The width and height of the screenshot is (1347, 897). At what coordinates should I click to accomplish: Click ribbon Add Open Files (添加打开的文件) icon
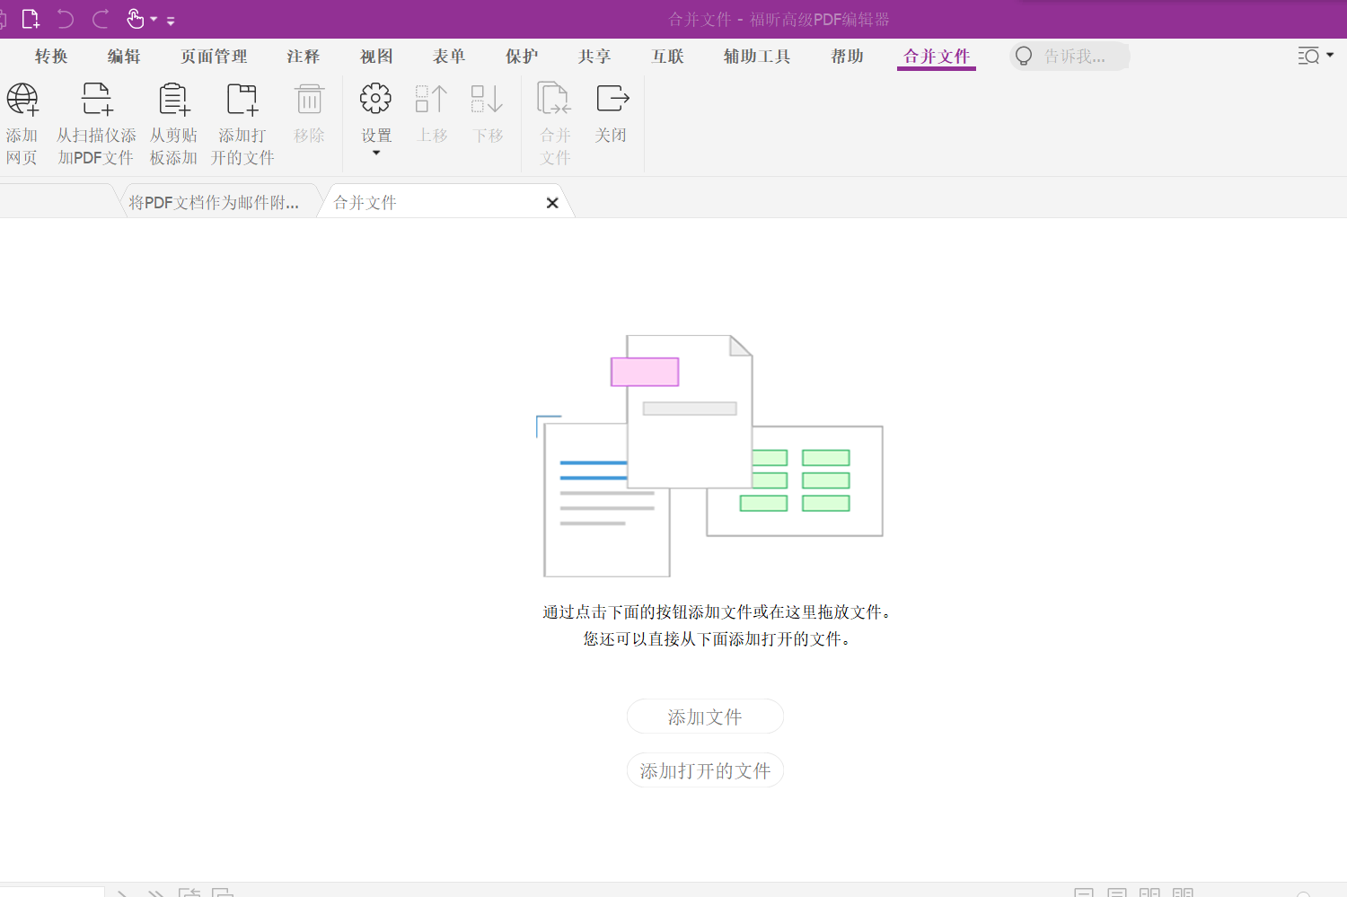pyautogui.click(x=242, y=100)
